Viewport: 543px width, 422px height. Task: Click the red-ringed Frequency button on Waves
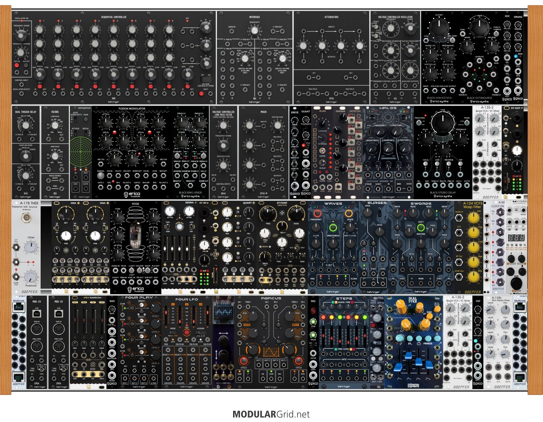coord(317,213)
